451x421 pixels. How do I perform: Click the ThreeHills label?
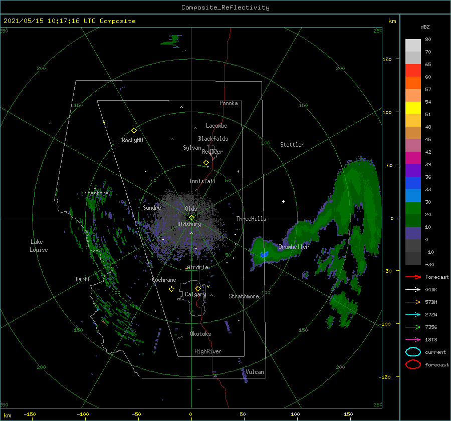pyautogui.click(x=251, y=219)
